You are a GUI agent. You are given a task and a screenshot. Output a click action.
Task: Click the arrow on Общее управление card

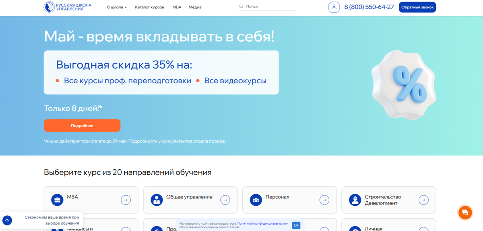pos(225,200)
